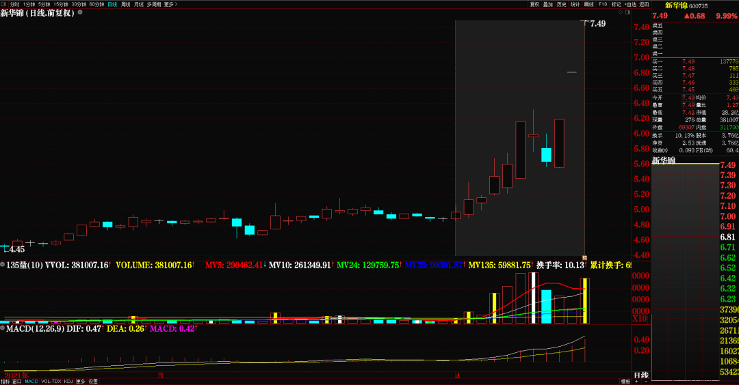Open the 指标 indicator menu
739x385 pixels.
[x=5, y=382]
